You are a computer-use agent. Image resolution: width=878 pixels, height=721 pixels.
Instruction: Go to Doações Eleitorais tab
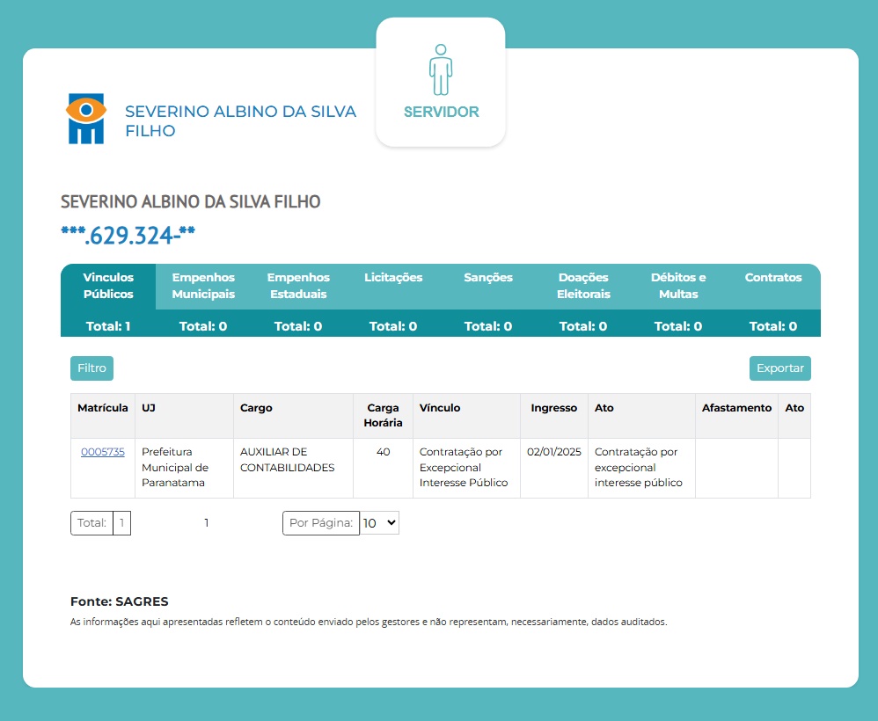click(x=583, y=286)
